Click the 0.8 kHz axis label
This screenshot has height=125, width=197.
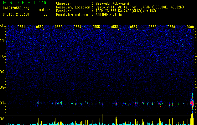pos(3,87)
